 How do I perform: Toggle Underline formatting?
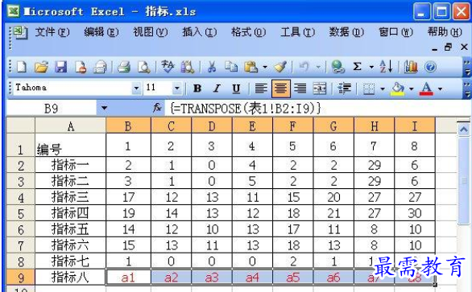[x=236, y=88]
